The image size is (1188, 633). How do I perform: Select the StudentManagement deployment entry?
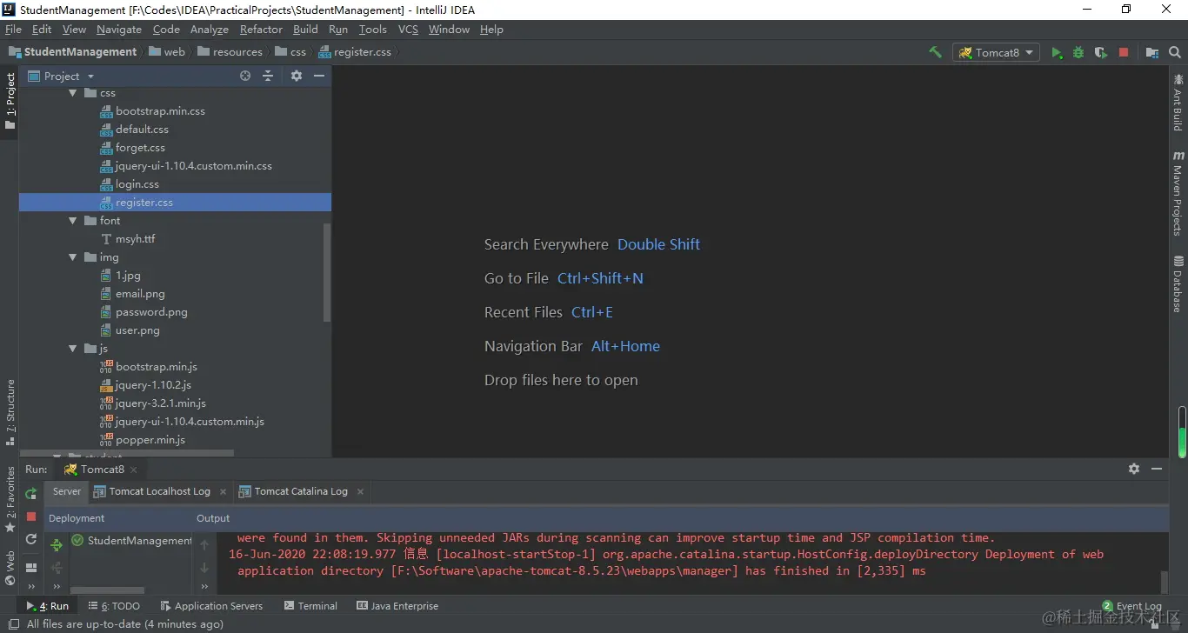pos(131,541)
